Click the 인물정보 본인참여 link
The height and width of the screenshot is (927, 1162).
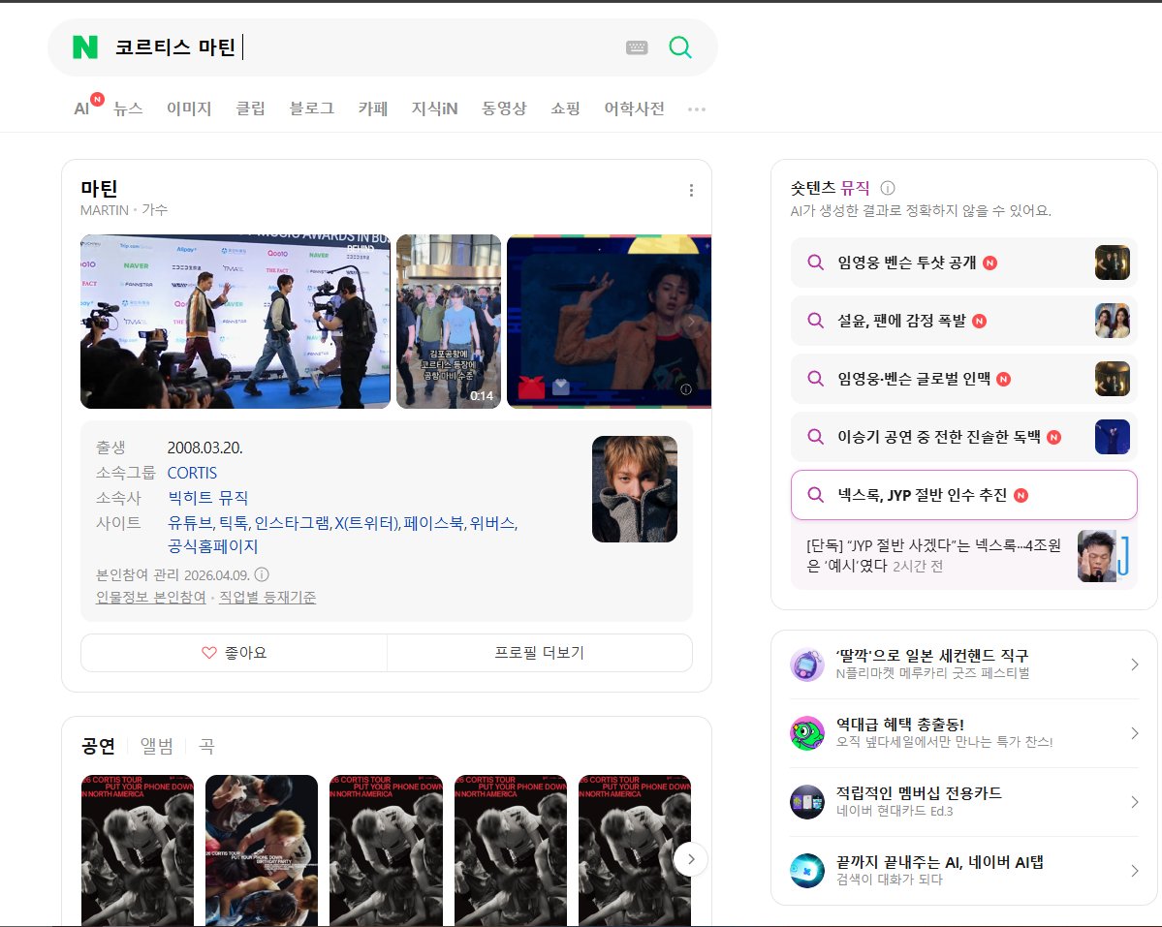pos(151,598)
